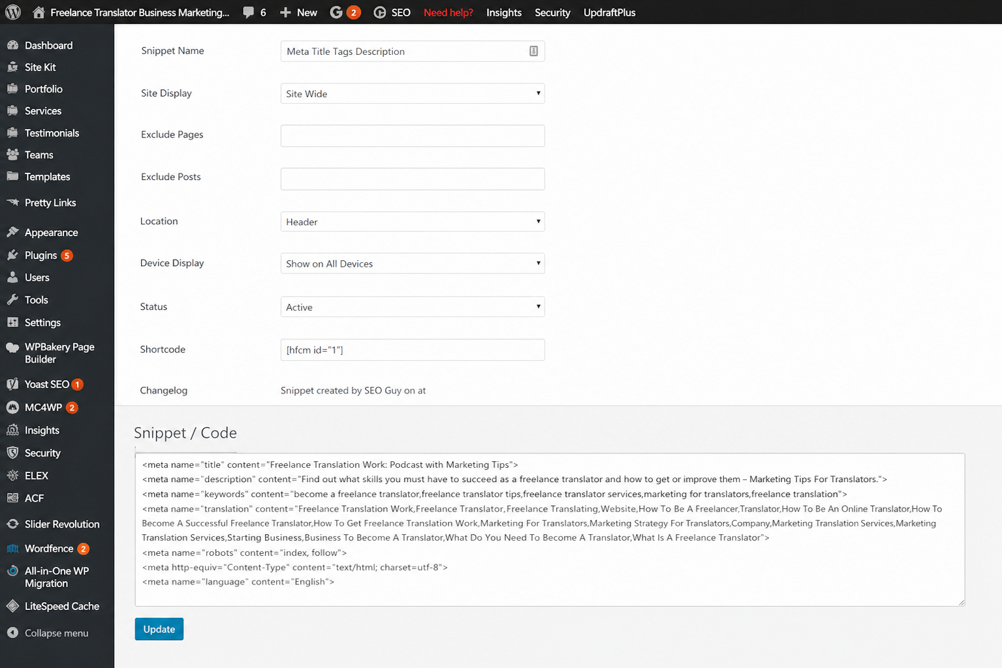
Task: Click the Plugins plug icon
Action: (x=12, y=255)
